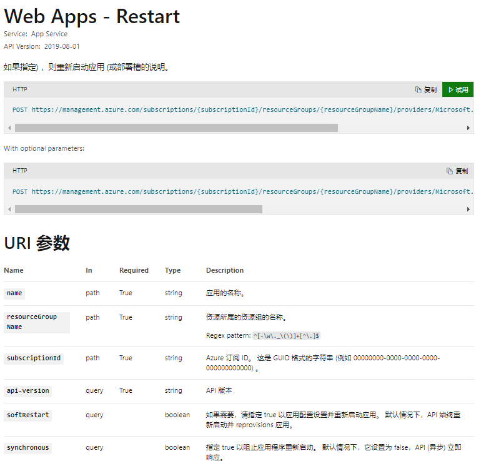This screenshot has height=461, width=481.
Task: Click the regex pattern code snippet
Action: (287, 336)
